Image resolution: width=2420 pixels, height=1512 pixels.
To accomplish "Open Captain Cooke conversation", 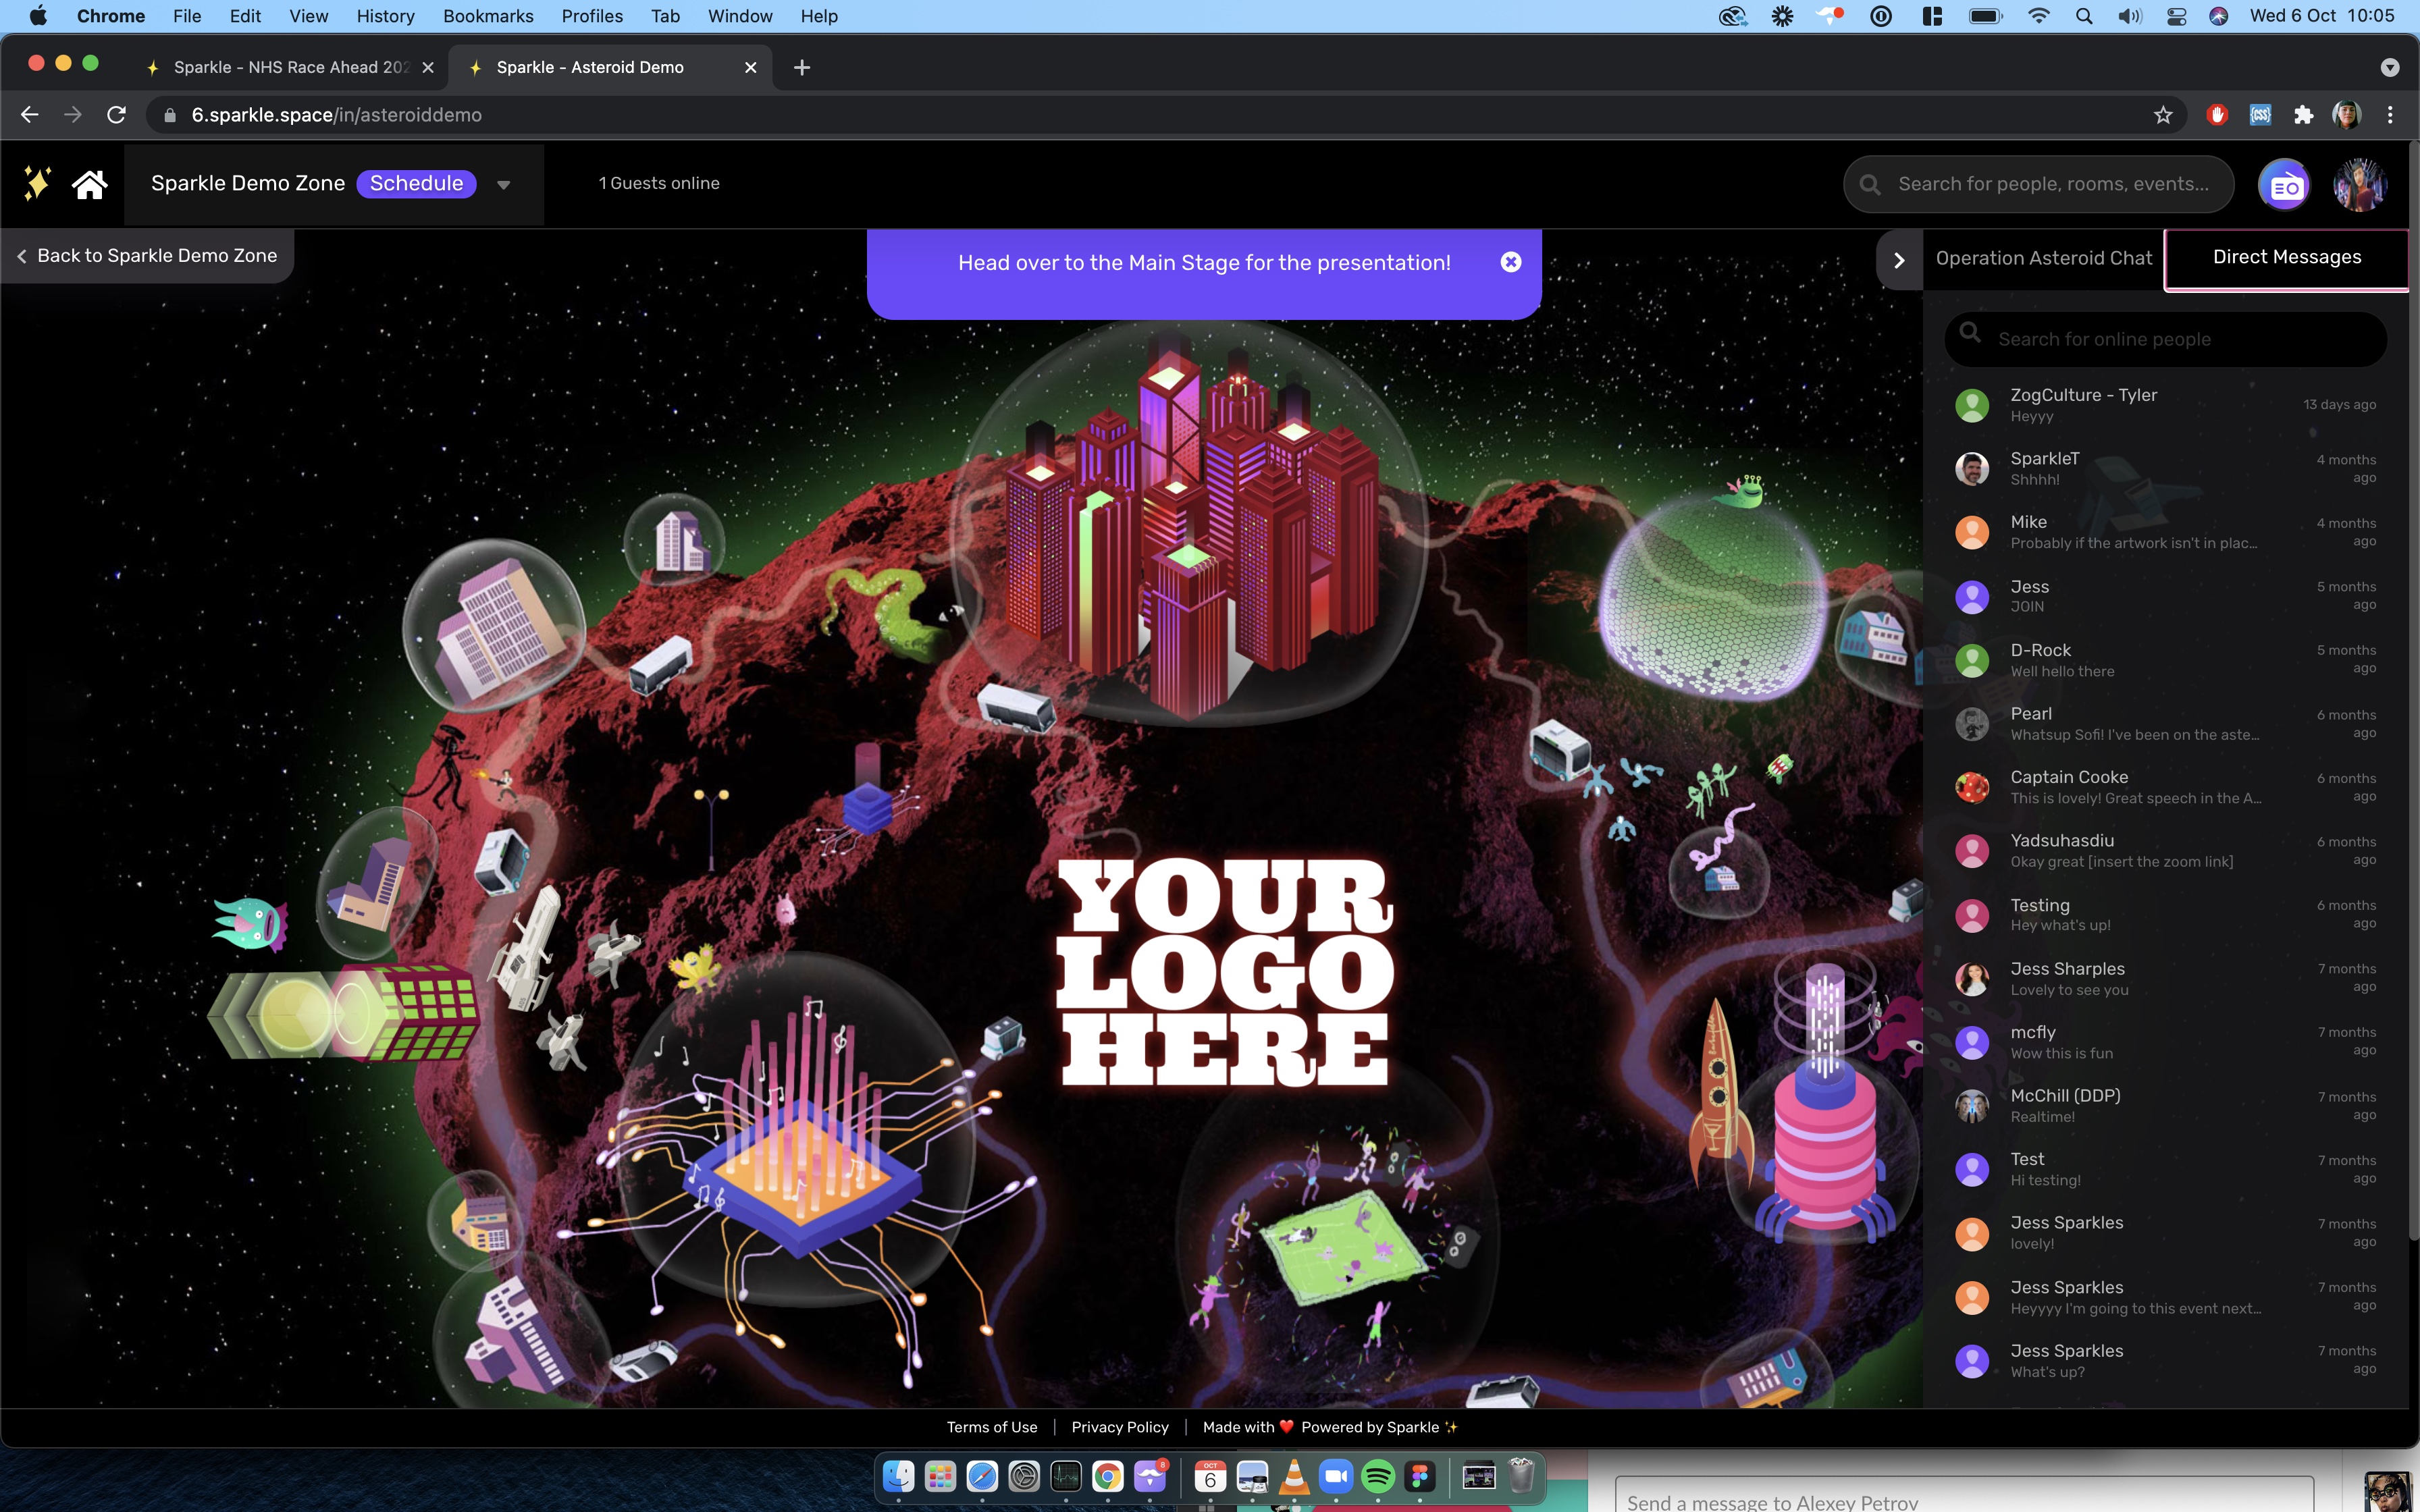I will [x=2165, y=787].
